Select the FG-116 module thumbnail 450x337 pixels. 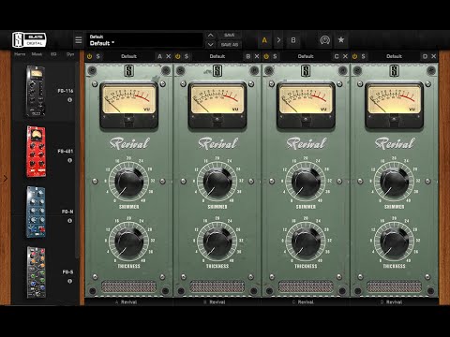[x=36, y=91]
